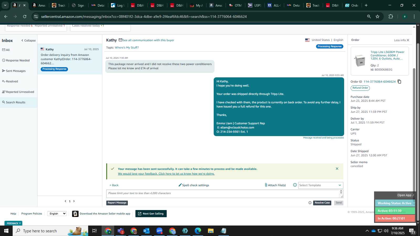The height and width of the screenshot is (236, 420).
Task: Click the pencil Spell check settings
Action: click(x=194, y=185)
